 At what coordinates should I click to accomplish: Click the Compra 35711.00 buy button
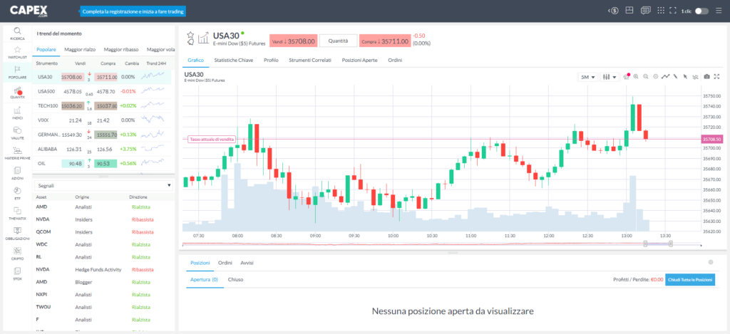[385, 41]
